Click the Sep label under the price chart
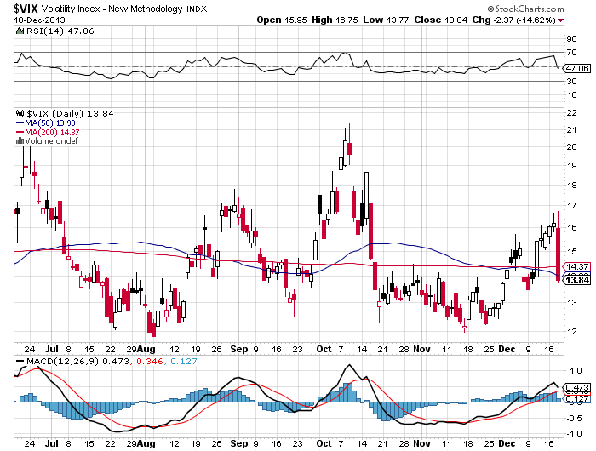Screen dimensions: 596x451 pos(238,349)
